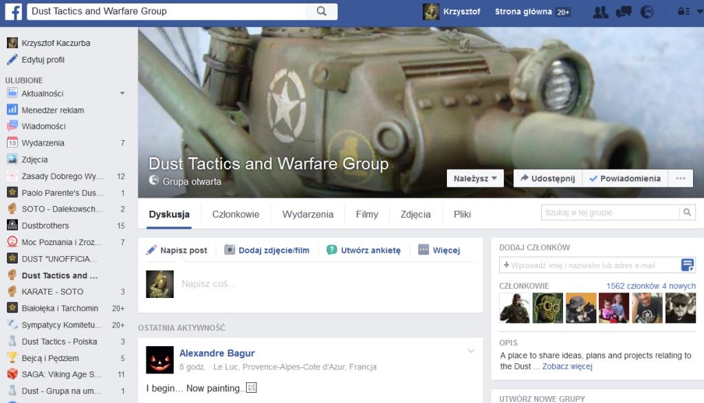The height and width of the screenshot is (403, 704).
Task: Toggle the Powiadomienia notifications button
Action: (x=625, y=179)
